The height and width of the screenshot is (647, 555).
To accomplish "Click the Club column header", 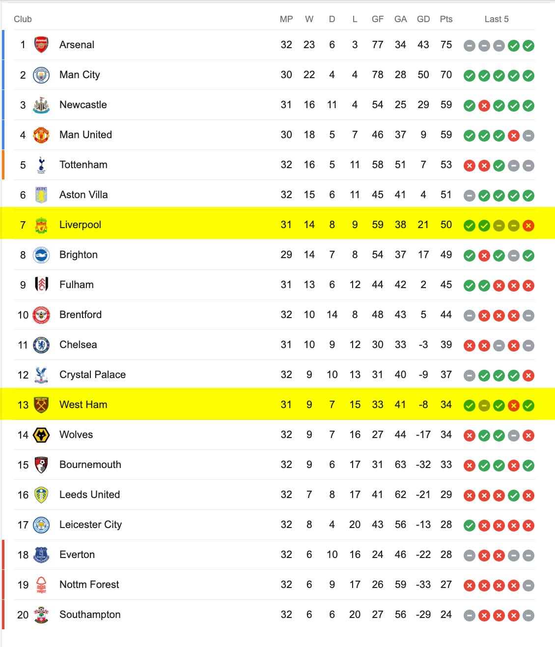I will (23, 19).
